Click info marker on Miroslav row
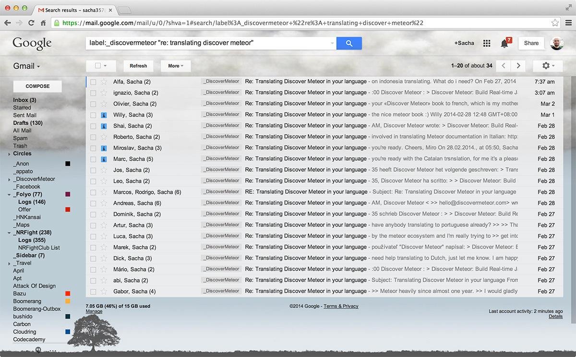 [x=104, y=148]
